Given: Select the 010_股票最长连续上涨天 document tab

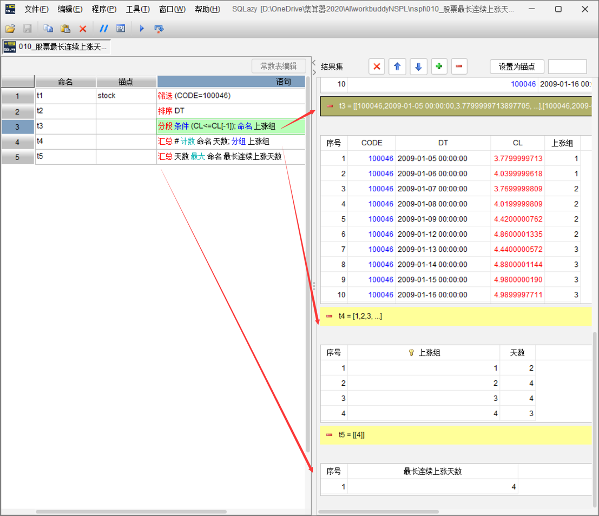Looking at the screenshot, I should [x=56, y=47].
